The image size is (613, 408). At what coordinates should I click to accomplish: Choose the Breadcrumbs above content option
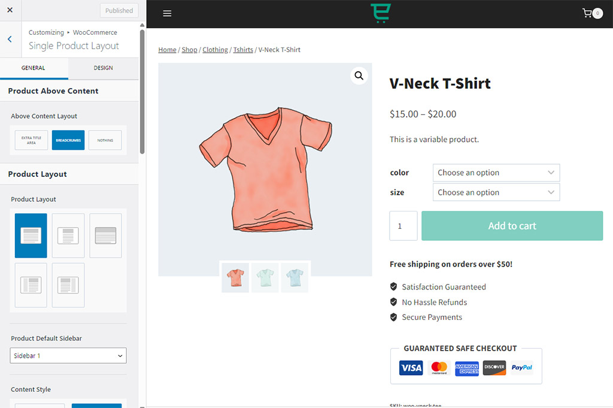pyautogui.click(x=68, y=140)
